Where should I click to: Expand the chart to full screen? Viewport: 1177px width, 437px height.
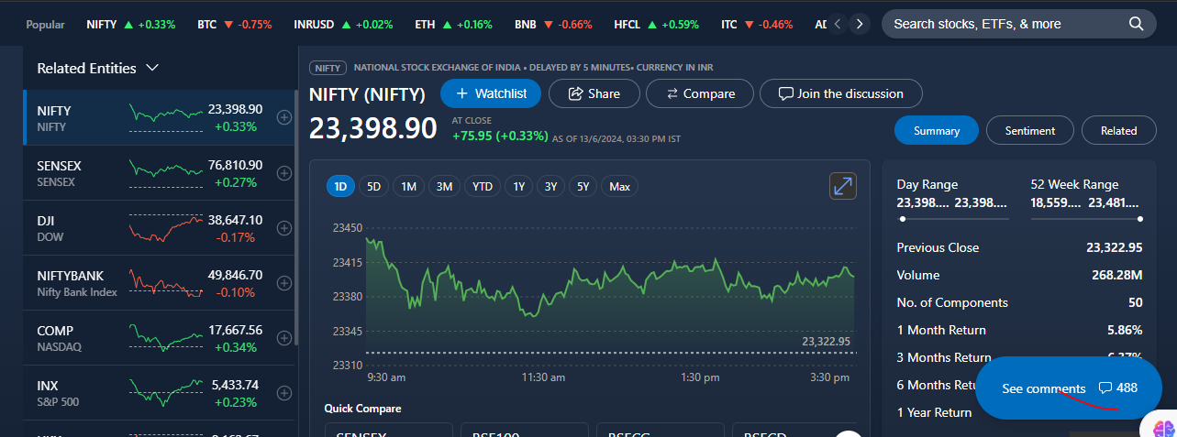pyautogui.click(x=842, y=186)
